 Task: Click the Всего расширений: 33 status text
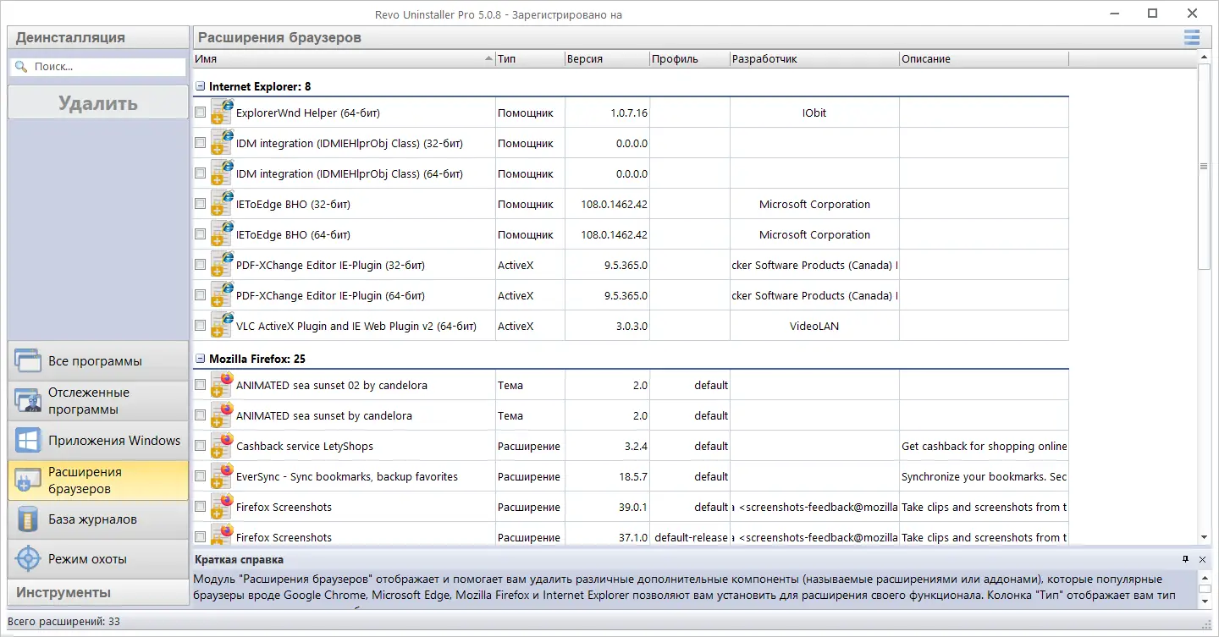click(63, 622)
